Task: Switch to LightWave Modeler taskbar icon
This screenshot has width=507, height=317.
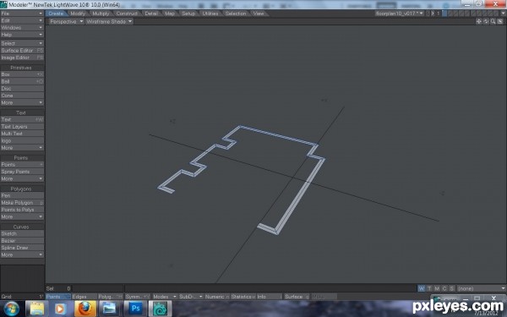Action: click(160, 309)
